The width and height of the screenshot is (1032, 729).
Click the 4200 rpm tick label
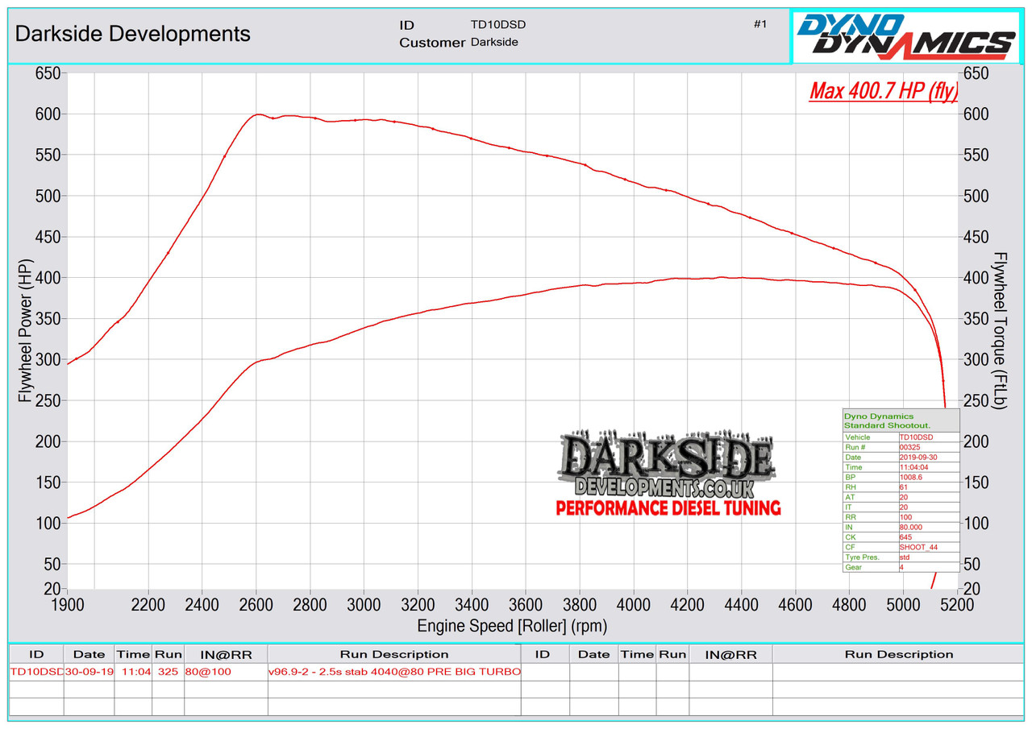click(689, 603)
